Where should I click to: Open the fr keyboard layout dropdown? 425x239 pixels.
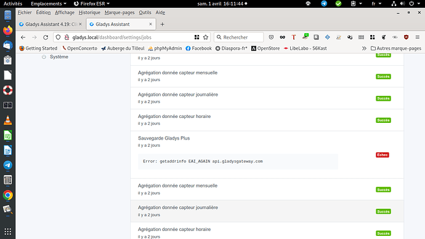click(x=376, y=4)
